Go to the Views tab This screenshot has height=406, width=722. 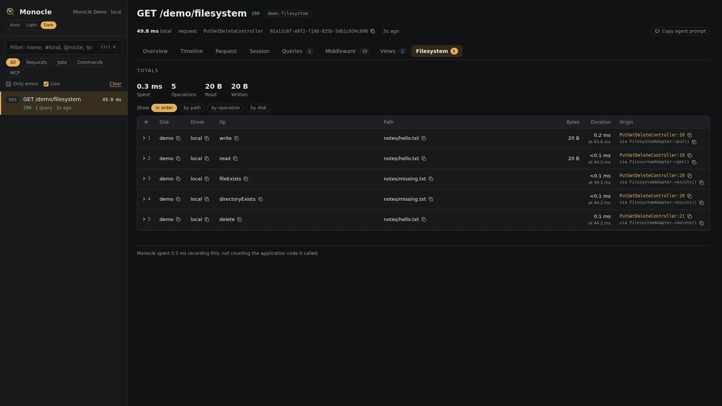point(393,51)
